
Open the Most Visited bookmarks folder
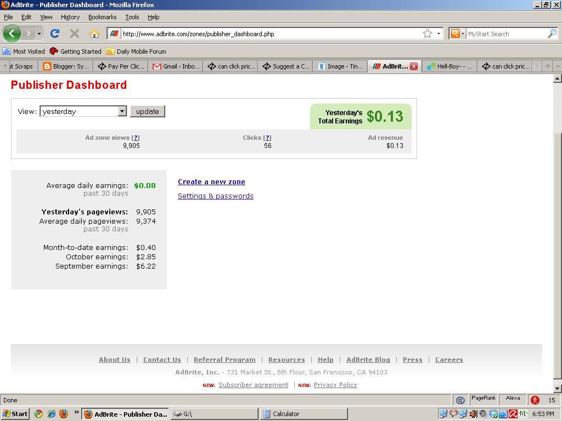pyautogui.click(x=24, y=52)
